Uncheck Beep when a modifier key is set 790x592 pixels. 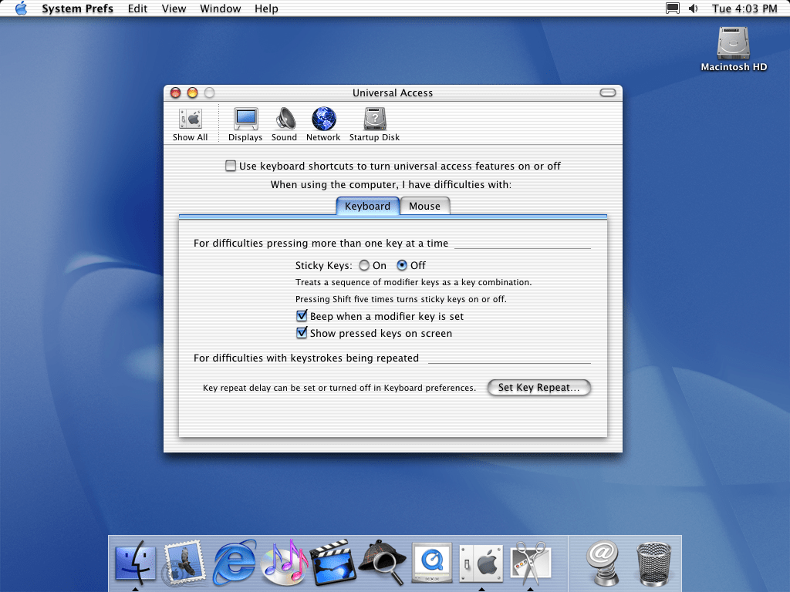302,316
